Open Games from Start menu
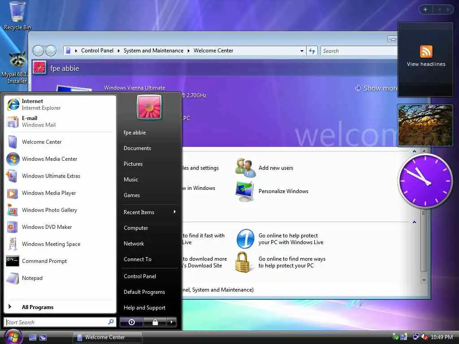The width and height of the screenshot is (459, 344). pyautogui.click(x=150, y=195)
